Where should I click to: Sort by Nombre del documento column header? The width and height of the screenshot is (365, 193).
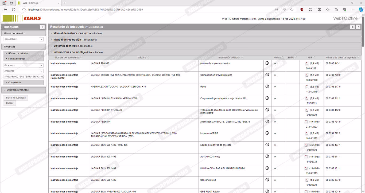pyautogui.click(x=68, y=58)
